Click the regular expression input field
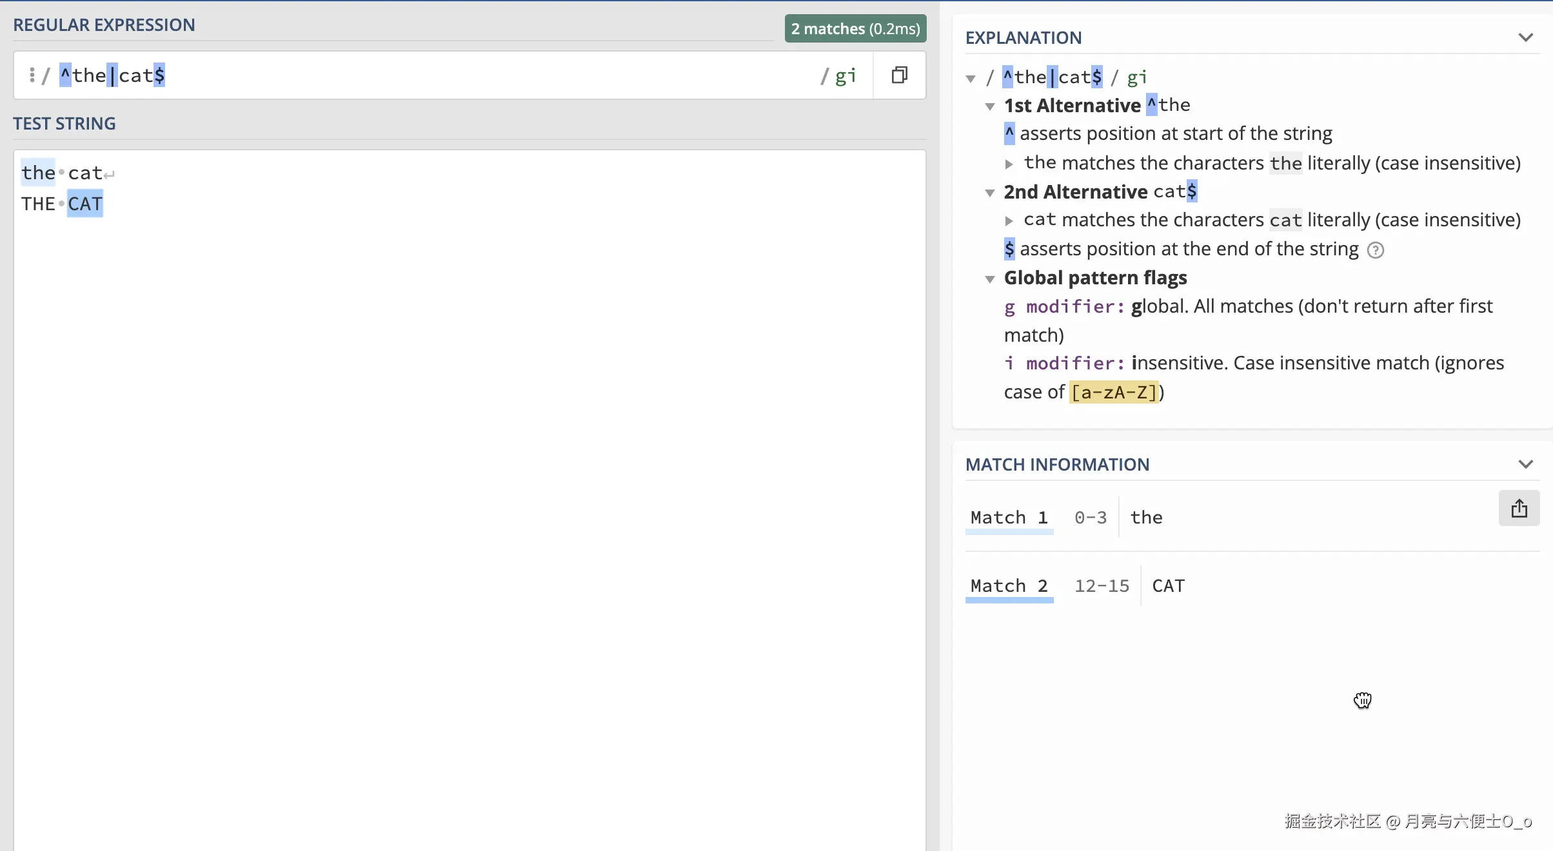 pos(451,75)
